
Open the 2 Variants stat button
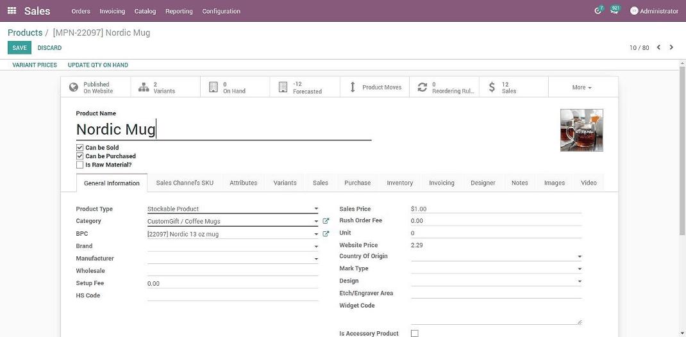pos(165,87)
